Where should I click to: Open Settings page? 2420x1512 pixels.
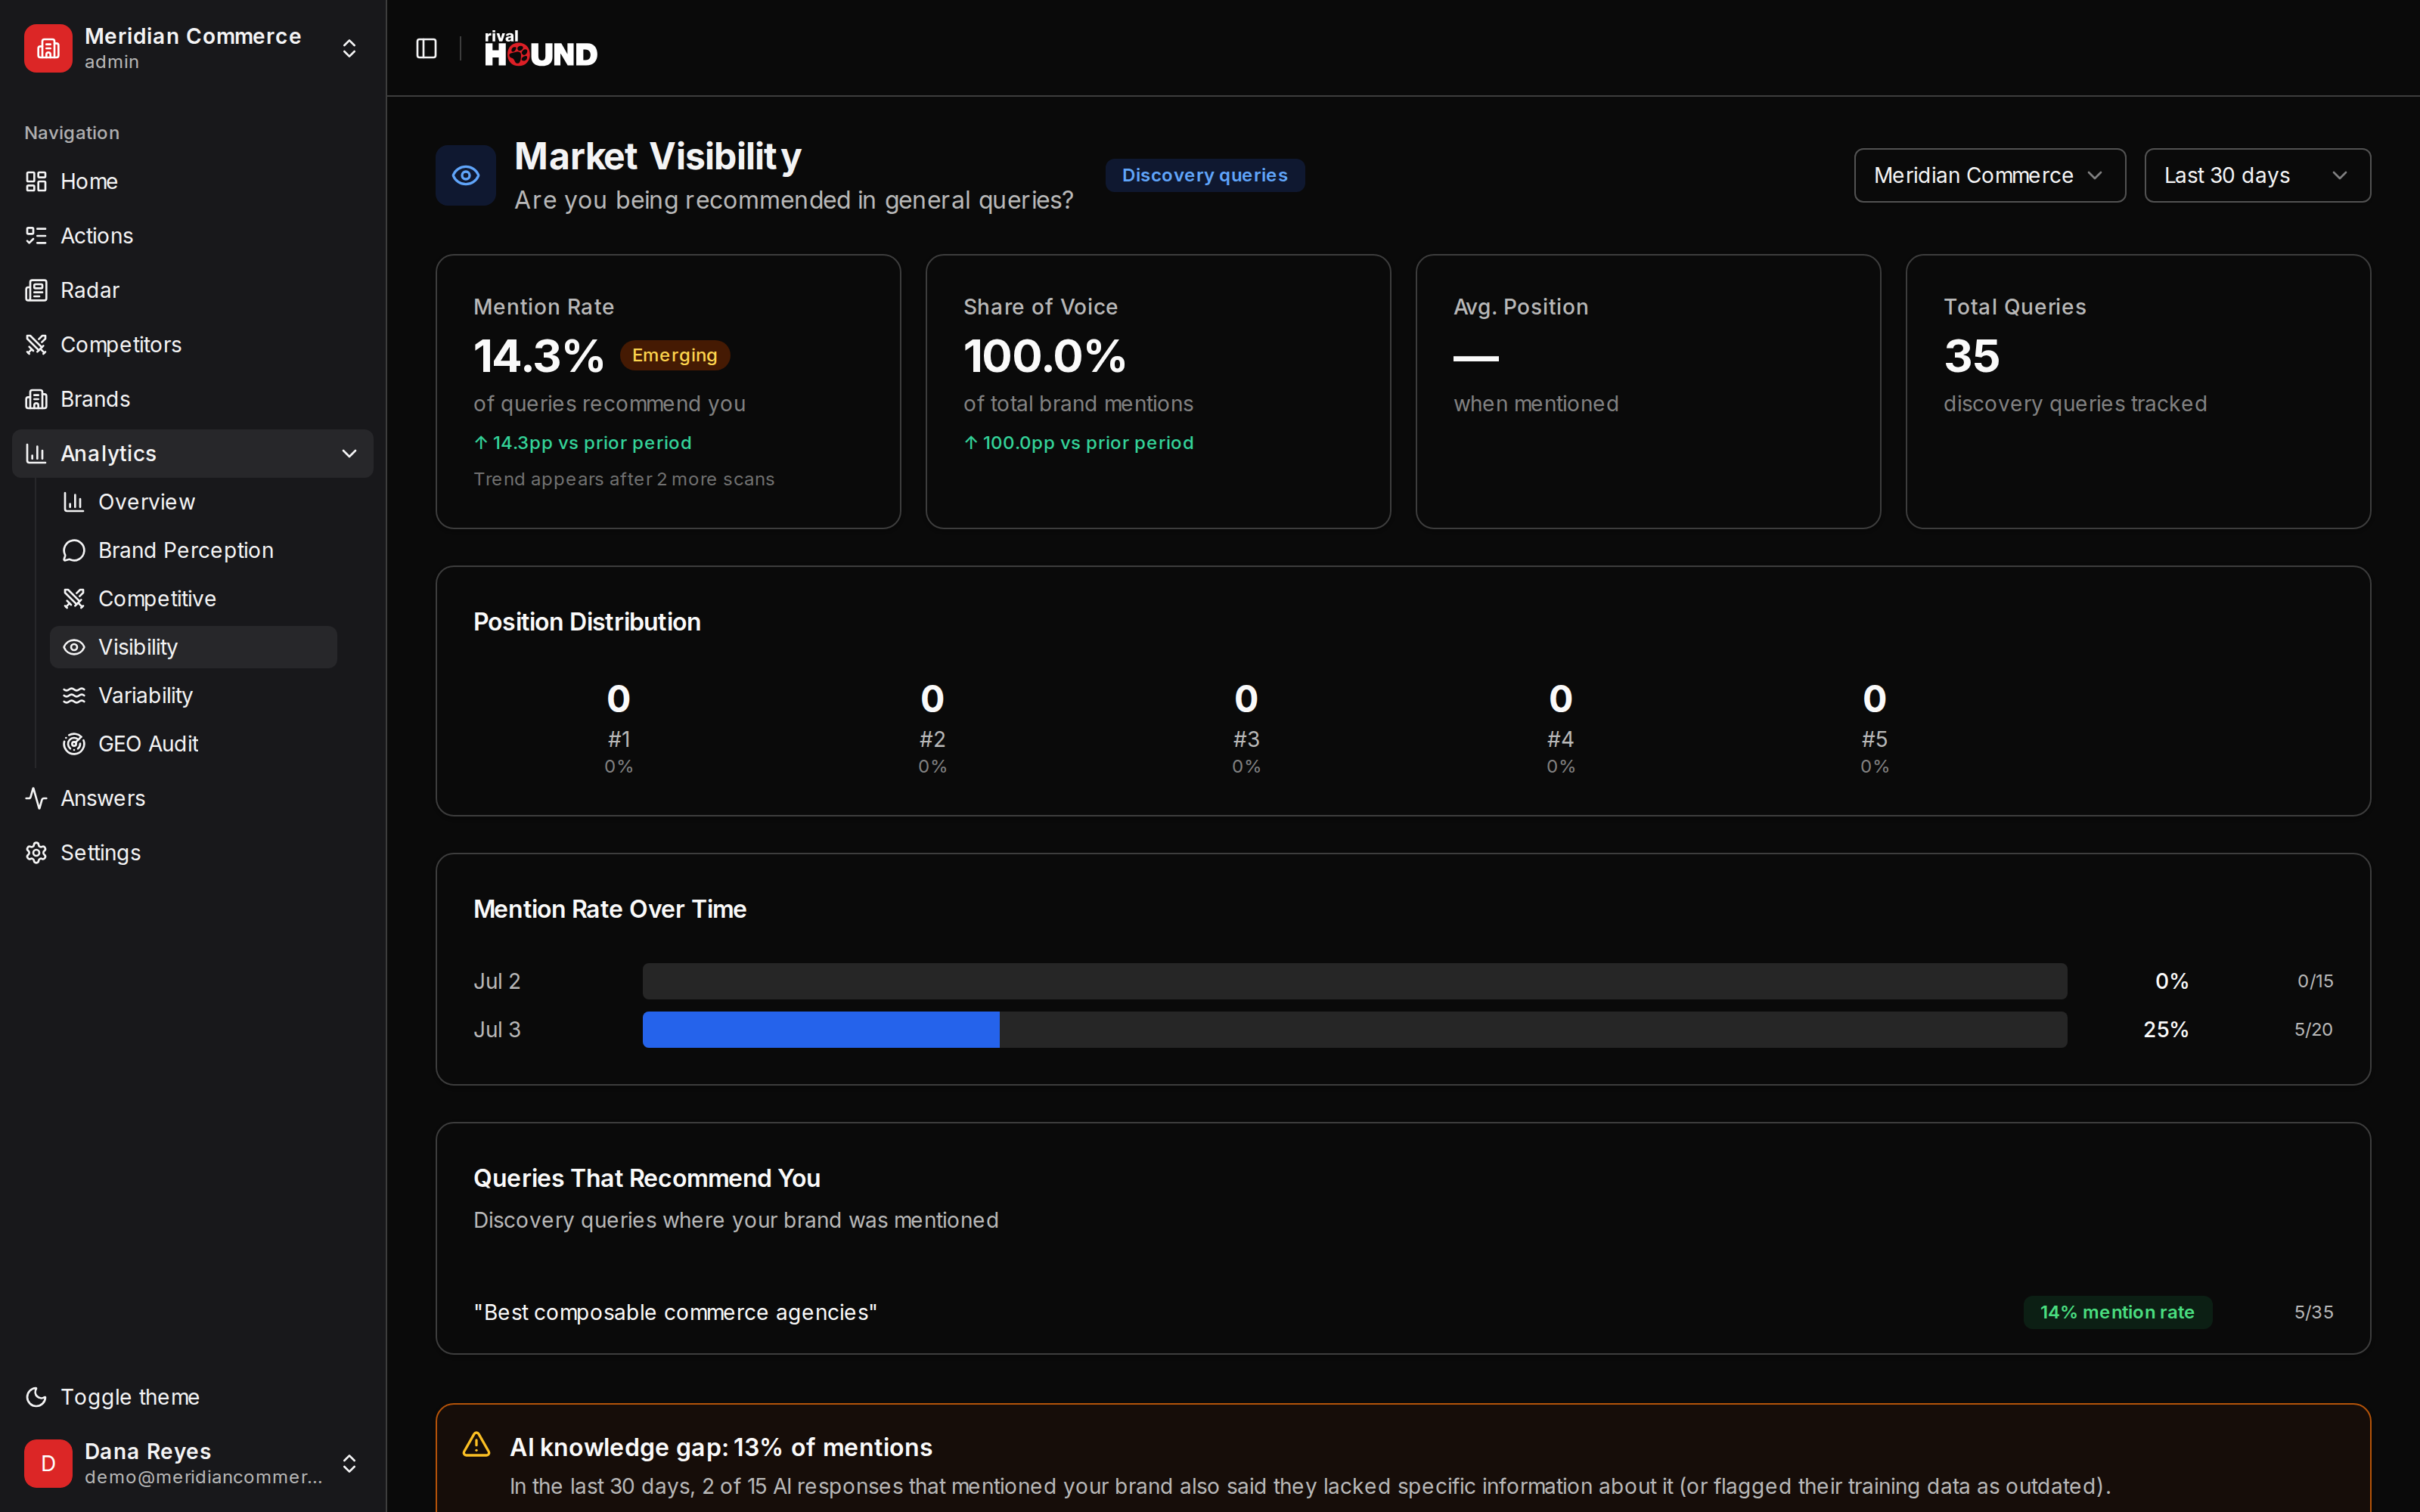click(192, 852)
